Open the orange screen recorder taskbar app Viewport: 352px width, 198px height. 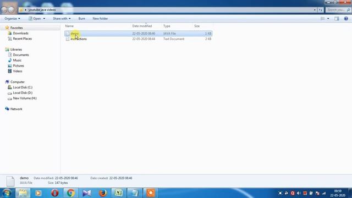click(151, 193)
